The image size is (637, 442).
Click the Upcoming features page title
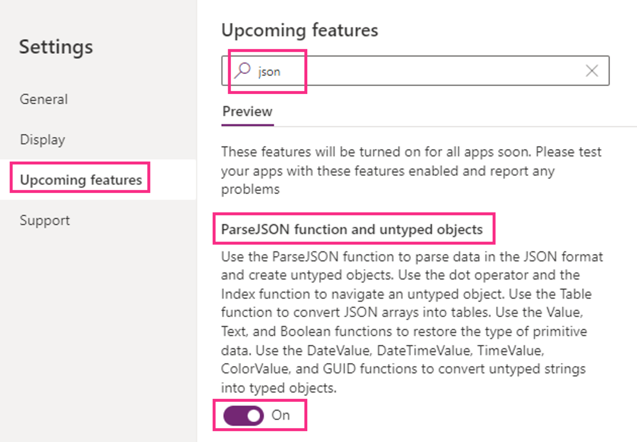(299, 30)
